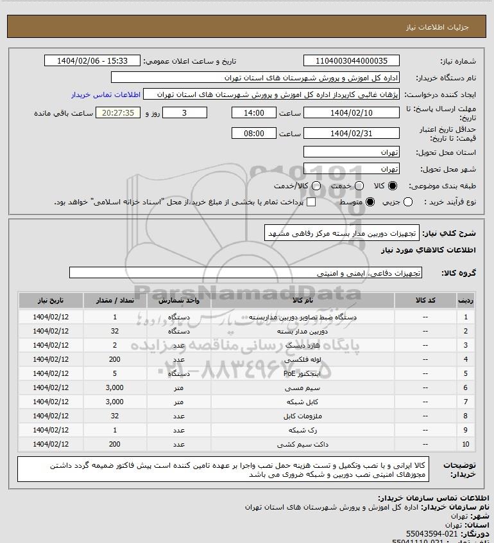494x543 pixels.
Task: Click quantity 200 in لوله فلکسی row
Action: tap(115, 359)
